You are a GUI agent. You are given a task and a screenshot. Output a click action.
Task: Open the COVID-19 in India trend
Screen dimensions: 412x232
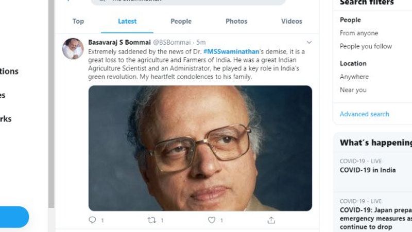coord(368,170)
